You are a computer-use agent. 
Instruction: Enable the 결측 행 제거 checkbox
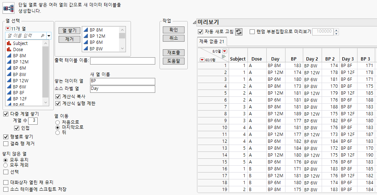click(x=6, y=144)
